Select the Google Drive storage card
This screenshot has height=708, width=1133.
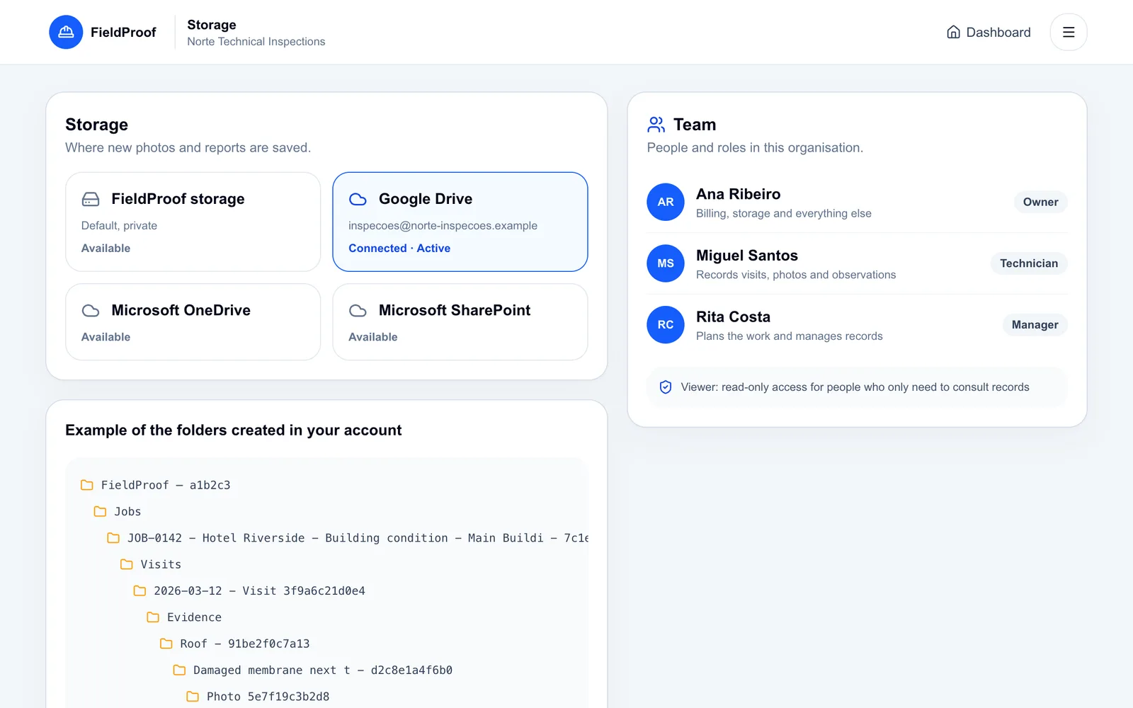pos(460,222)
